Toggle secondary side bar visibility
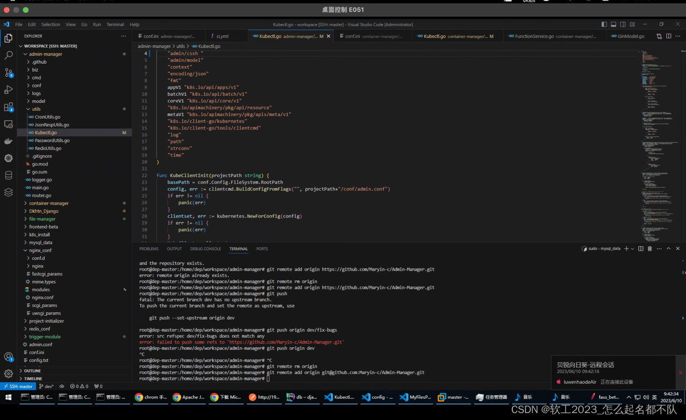Screen dimensions: 686x420 [623, 24]
